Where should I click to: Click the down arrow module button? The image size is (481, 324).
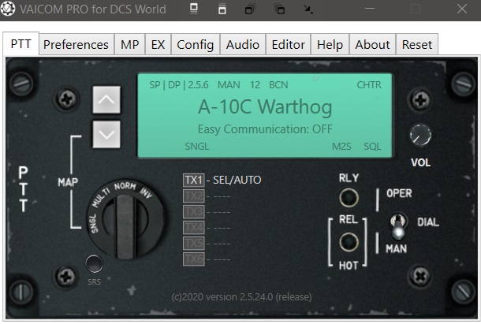[x=106, y=134]
